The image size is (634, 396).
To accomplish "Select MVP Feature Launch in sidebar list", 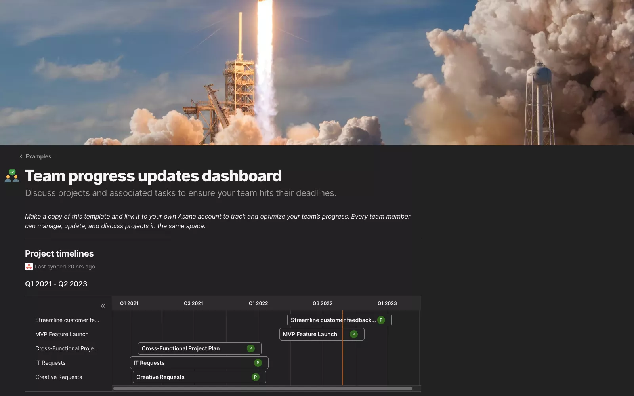I will coord(62,334).
